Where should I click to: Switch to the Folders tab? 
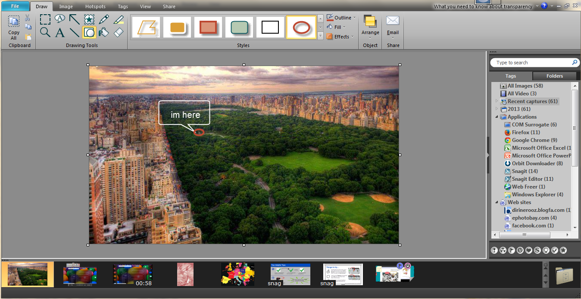coord(554,76)
